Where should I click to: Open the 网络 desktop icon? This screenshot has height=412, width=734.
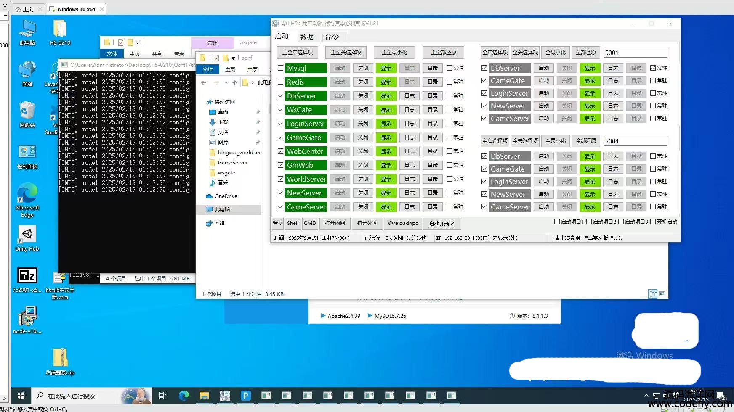pyautogui.click(x=27, y=74)
